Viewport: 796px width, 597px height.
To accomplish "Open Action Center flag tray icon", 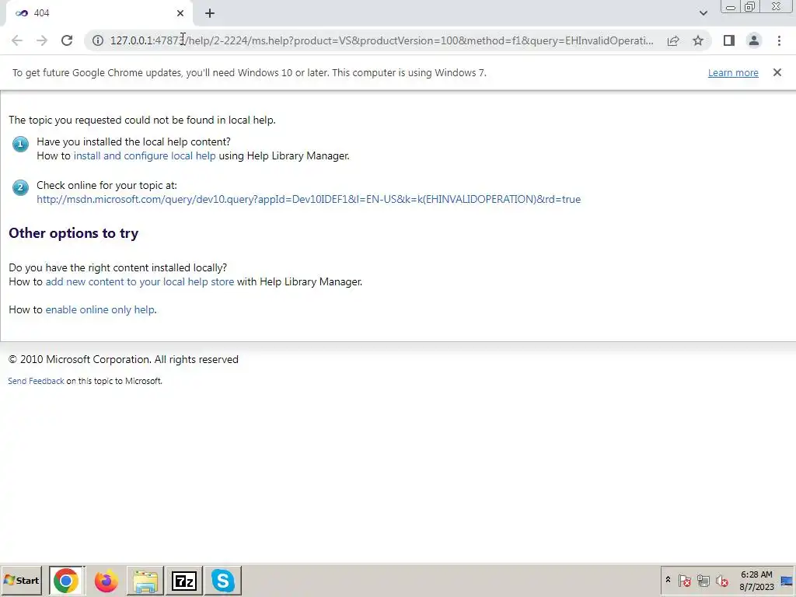I will point(684,580).
